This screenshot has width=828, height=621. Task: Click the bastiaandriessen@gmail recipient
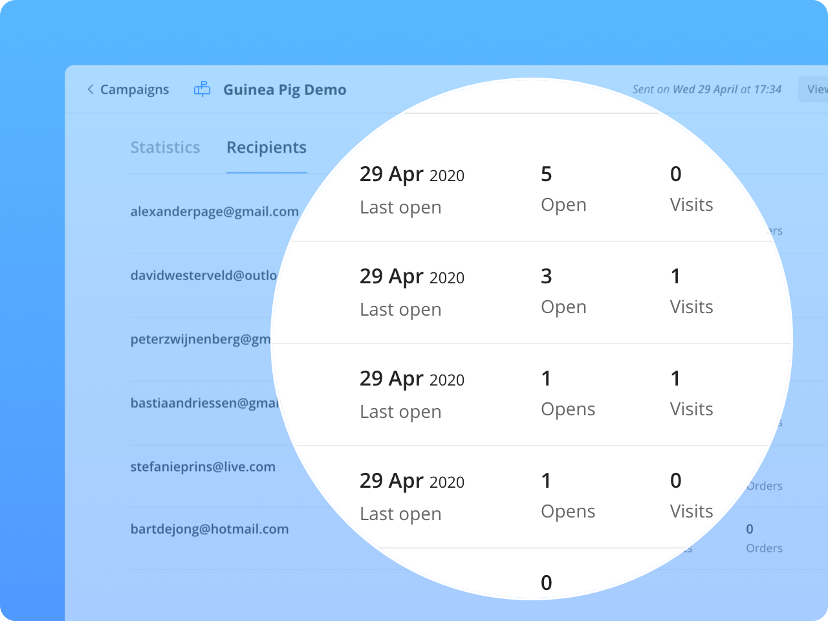pyautogui.click(x=205, y=403)
